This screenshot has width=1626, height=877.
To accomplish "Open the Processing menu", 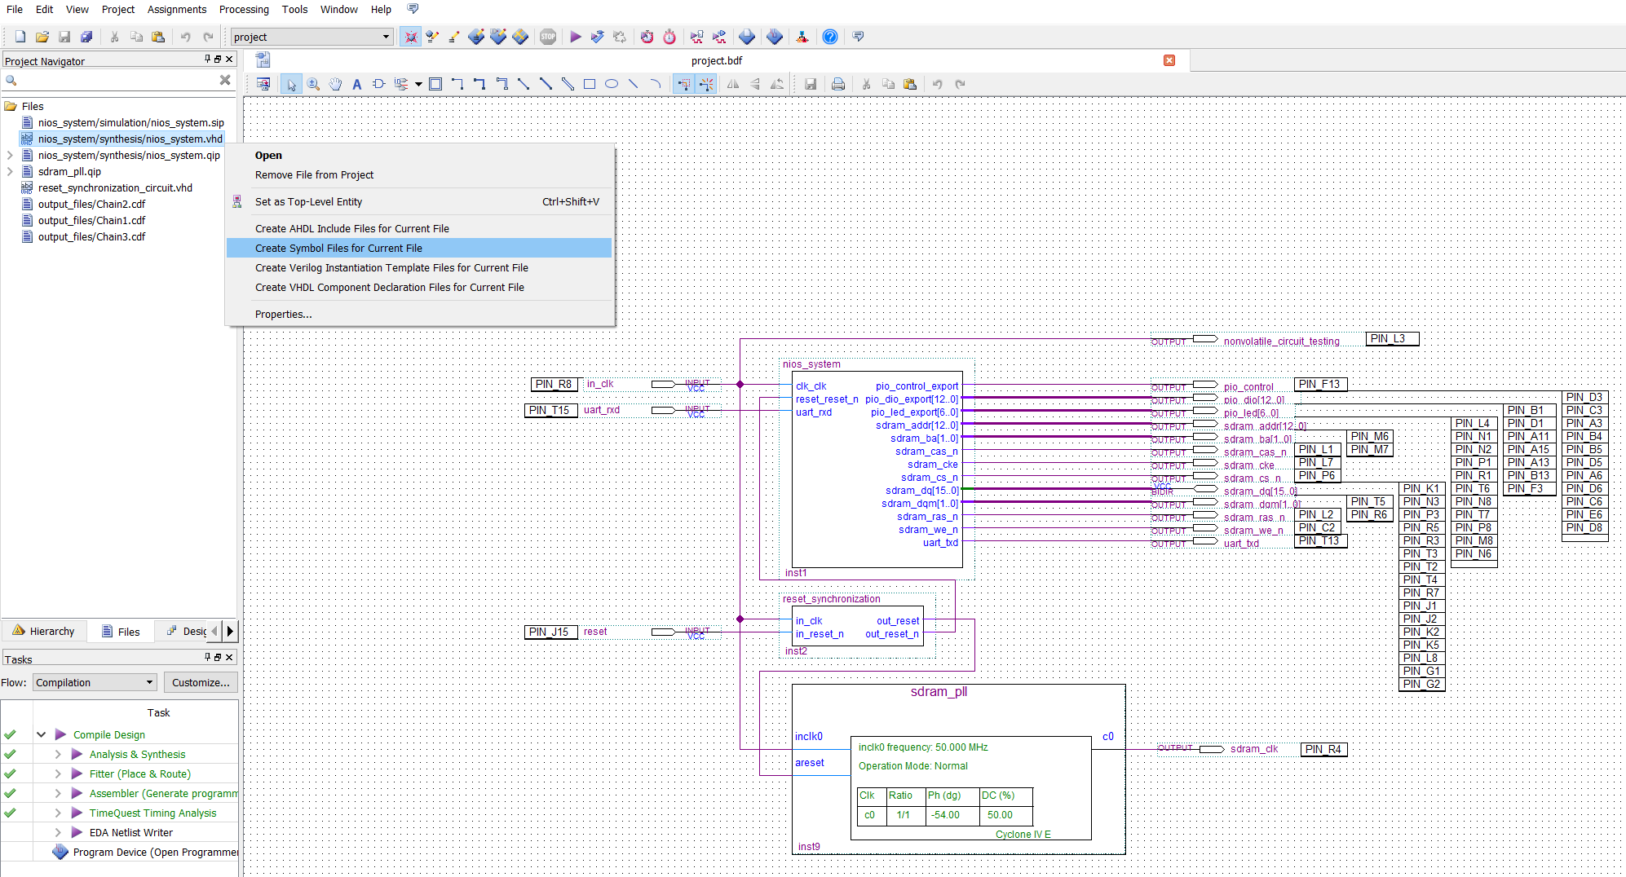I will 244,10.
